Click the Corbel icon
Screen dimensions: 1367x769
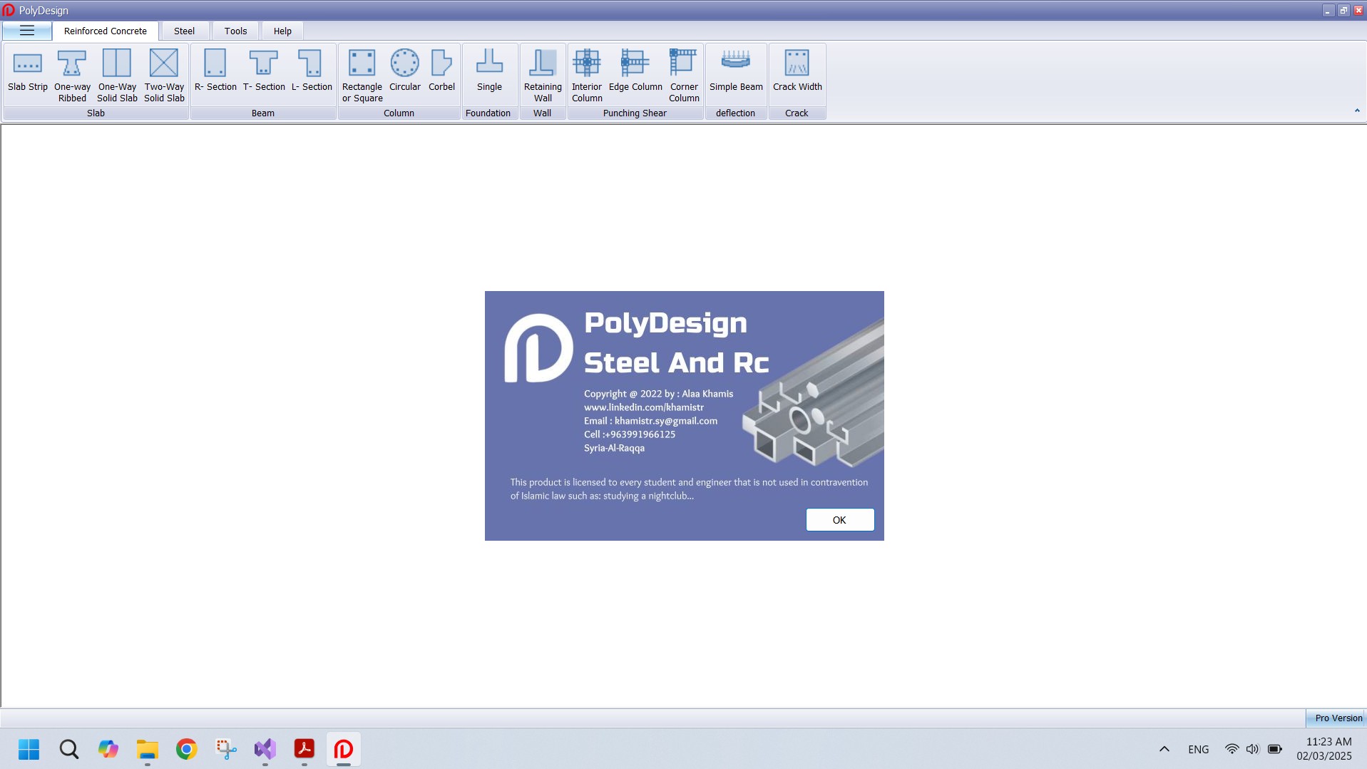click(x=441, y=72)
